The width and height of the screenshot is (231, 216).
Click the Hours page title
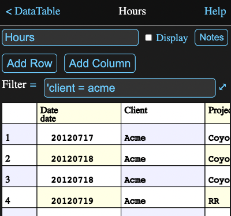coord(132,11)
